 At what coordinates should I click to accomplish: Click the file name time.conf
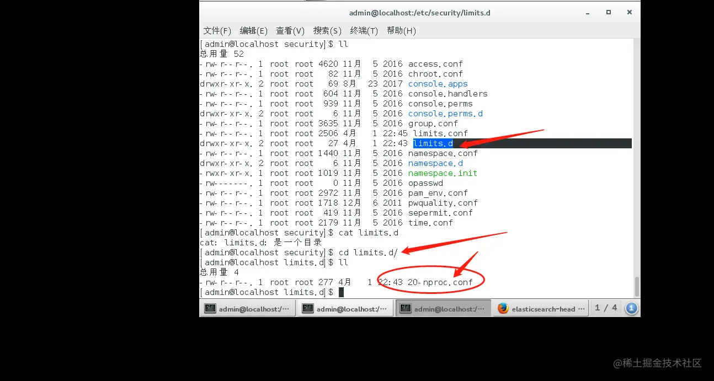(430, 223)
